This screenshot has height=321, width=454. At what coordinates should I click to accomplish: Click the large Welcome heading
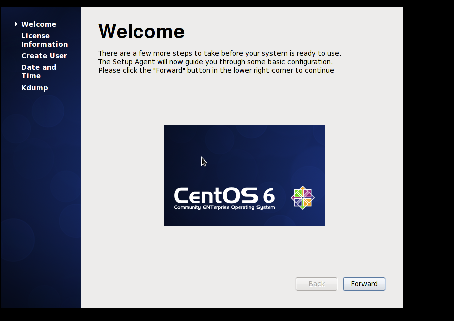click(141, 31)
